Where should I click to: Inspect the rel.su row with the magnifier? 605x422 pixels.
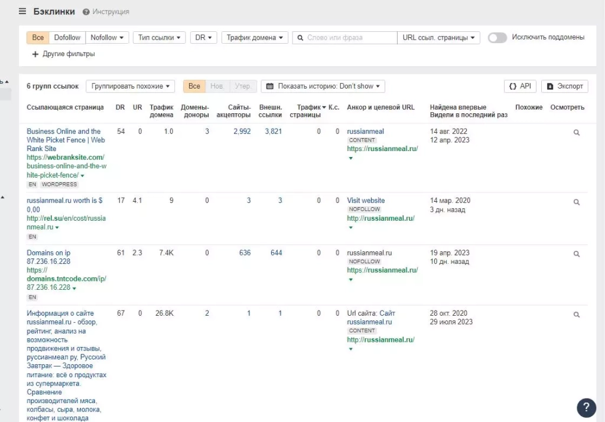pos(577,202)
